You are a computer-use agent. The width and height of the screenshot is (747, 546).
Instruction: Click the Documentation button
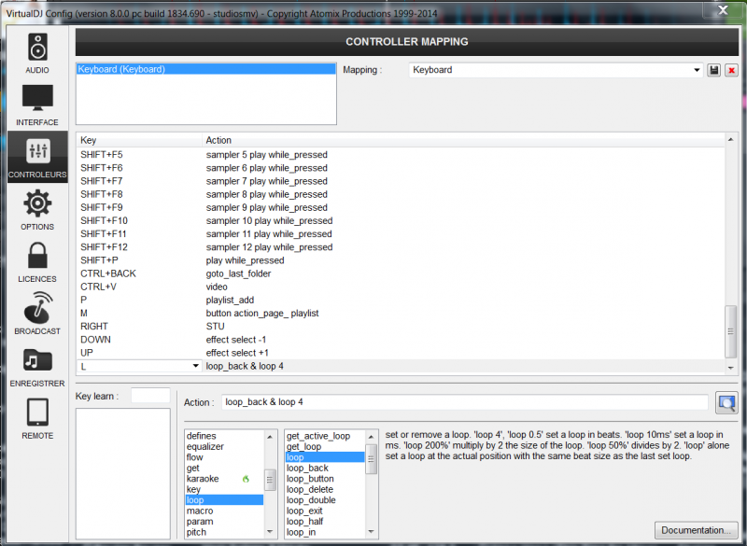coord(697,530)
